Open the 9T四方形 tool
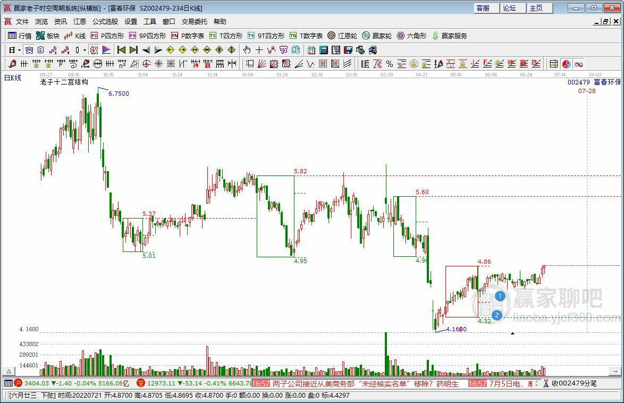The height and width of the screenshot is (403, 624). pos(266,36)
